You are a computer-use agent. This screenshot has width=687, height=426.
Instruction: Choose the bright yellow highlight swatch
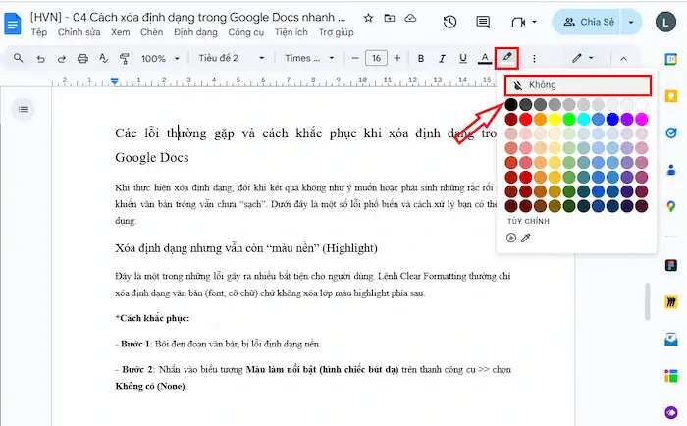pyautogui.click(x=555, y=119)
